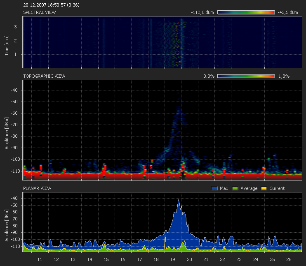Click the x-axis tick label 11

[x=40, y=259]
